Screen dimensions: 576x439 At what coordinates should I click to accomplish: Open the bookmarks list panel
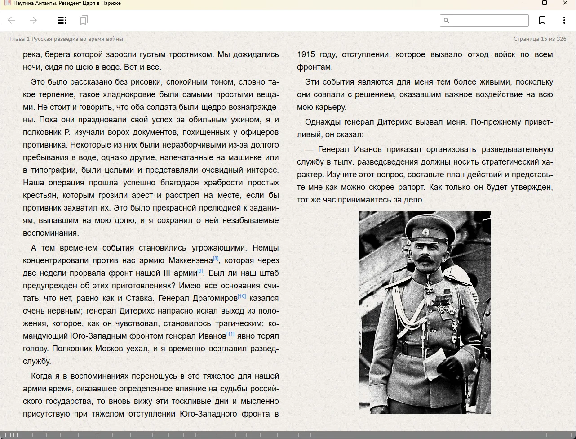point(84,20)
